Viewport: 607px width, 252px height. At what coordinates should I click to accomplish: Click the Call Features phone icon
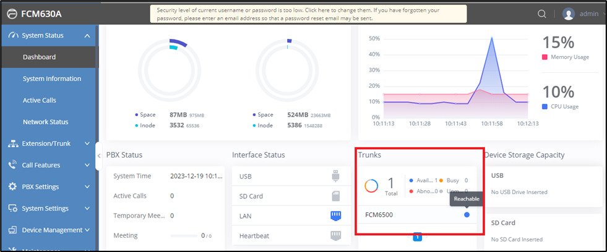click(x=13, y=165)
